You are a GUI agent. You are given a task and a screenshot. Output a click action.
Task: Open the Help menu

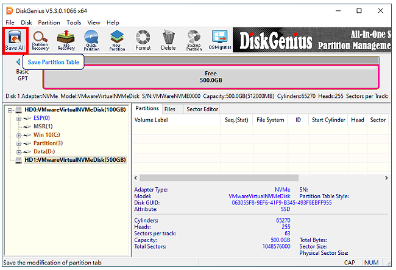(x=113, y=22)
